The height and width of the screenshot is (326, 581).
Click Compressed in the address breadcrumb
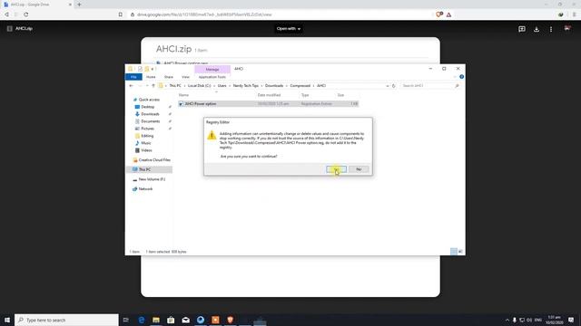[300, 86]
